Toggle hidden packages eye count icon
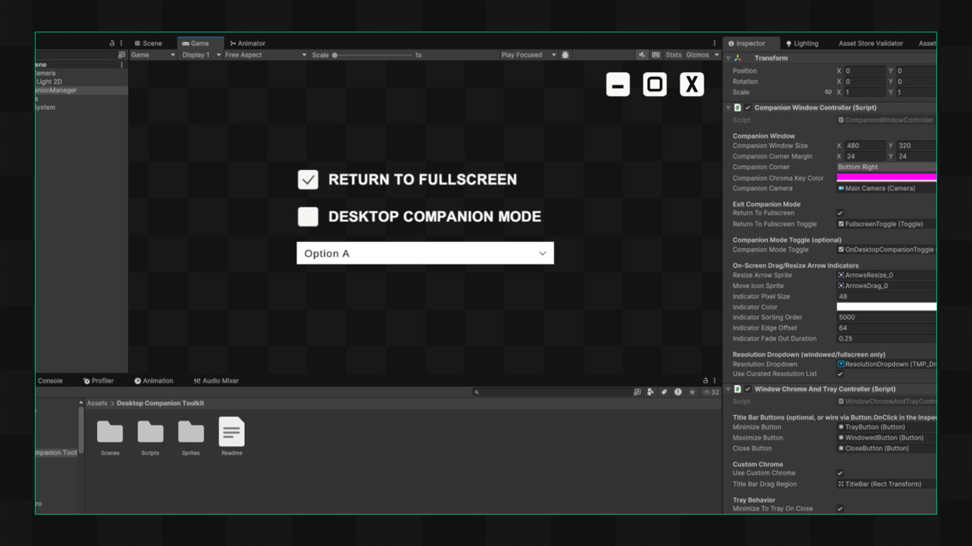This screenshot has height=546, width=972. click(x=710, y=392)
